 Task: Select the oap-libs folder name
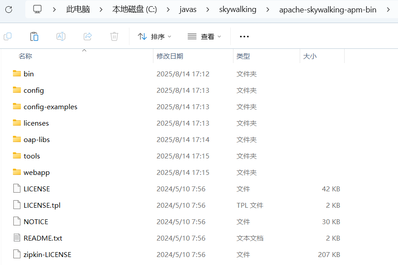36,140
